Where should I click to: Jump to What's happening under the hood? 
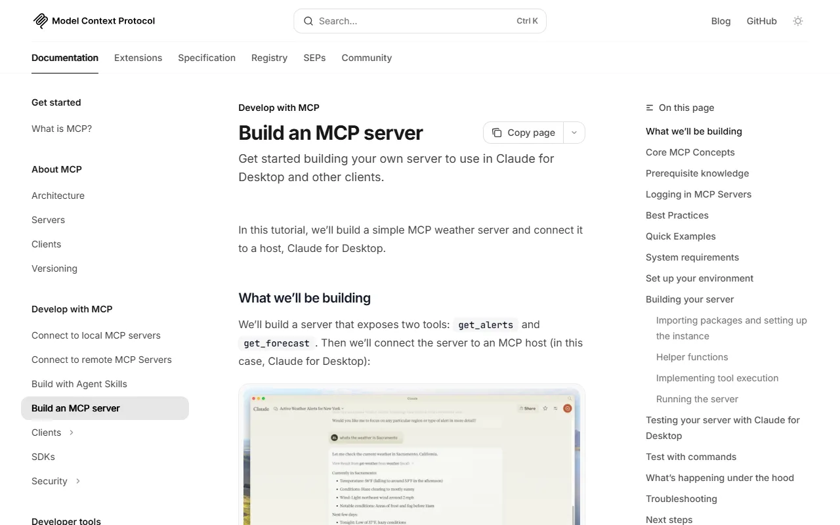720,478
